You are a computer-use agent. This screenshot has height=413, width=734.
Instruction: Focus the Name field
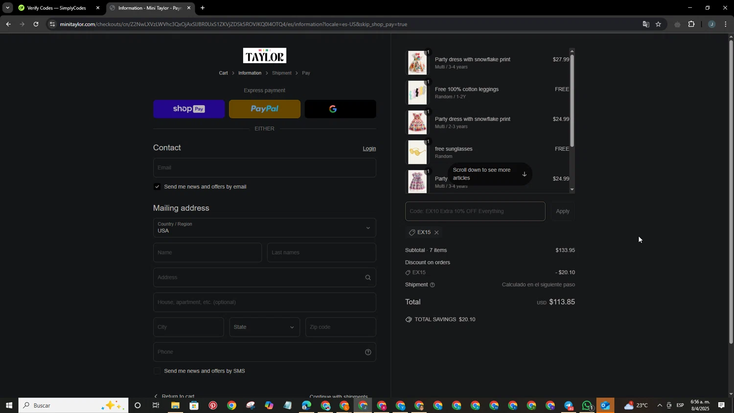coord(207,252)
